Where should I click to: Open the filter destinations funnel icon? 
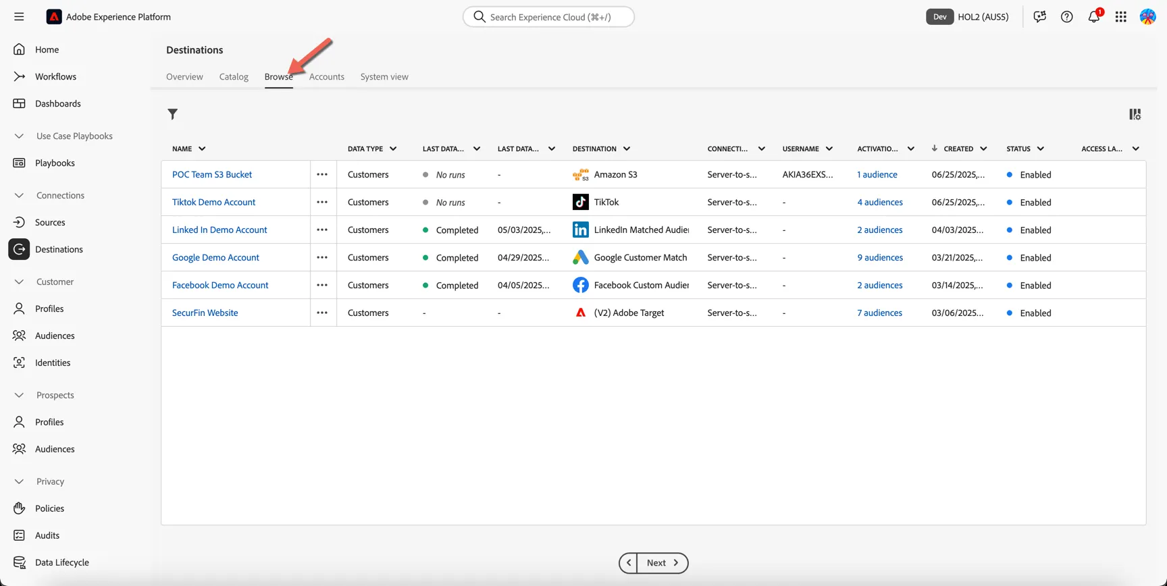coord(173,114)
